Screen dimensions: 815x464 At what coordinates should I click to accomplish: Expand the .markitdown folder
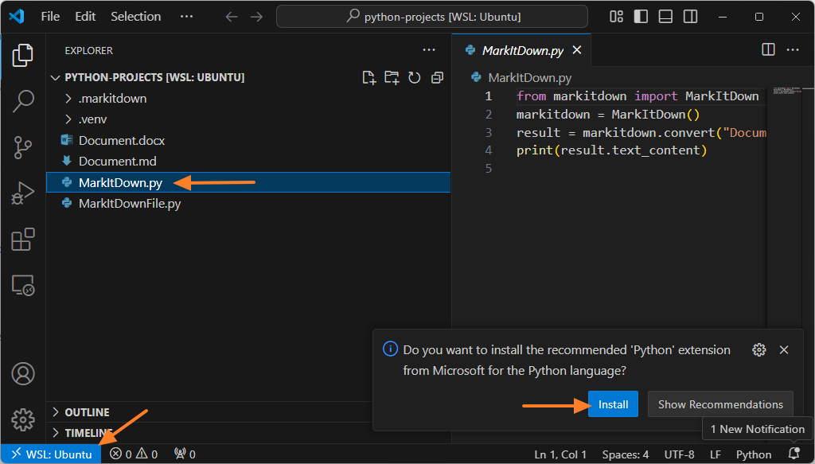point(112,99)
